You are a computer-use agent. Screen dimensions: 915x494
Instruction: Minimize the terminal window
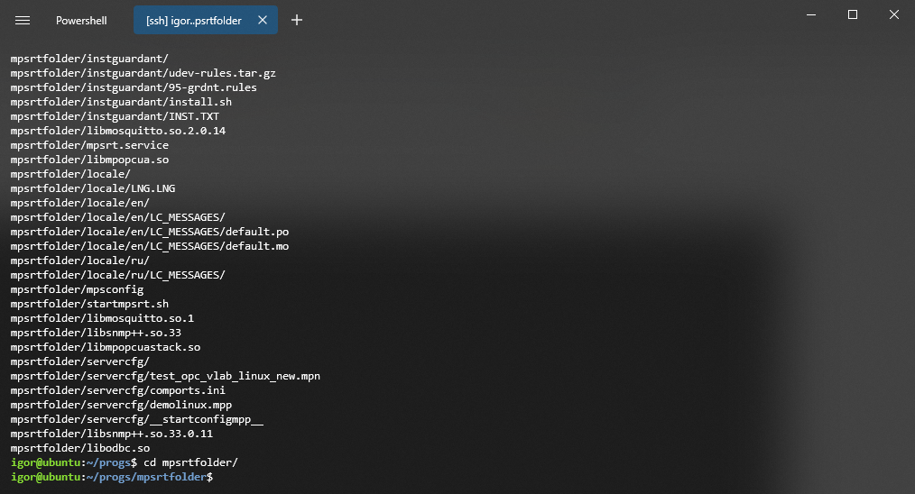click(x=811, y=14)
